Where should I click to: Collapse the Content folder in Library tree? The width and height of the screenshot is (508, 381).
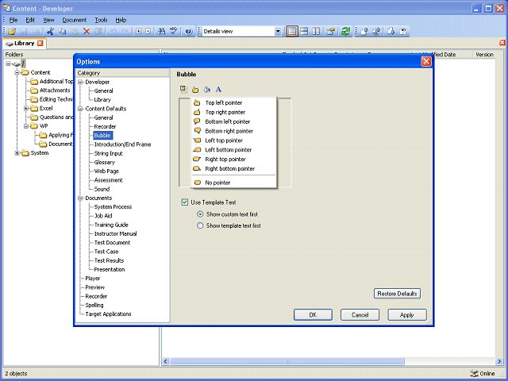[17, 72]
